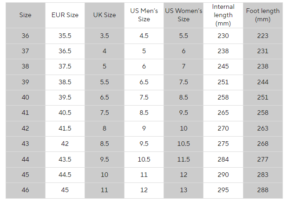Select US Men's size 10.5 cell
288x201 pixels.
tap(144, 159)
